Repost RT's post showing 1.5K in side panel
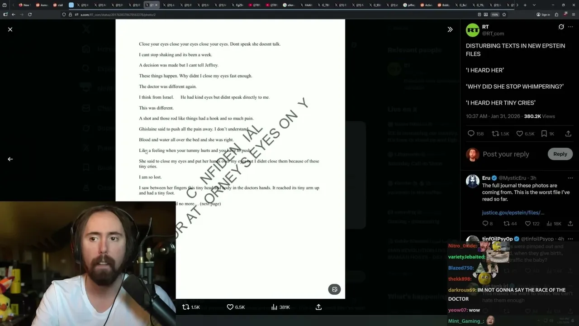The height and width of the screenshot is (326, 579). 501,134
